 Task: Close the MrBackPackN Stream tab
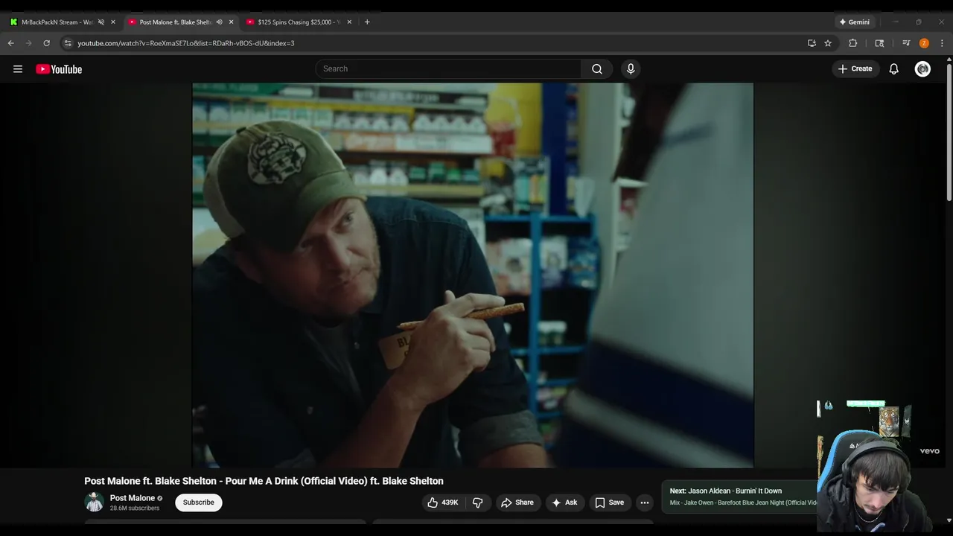(x=113, y=22)
